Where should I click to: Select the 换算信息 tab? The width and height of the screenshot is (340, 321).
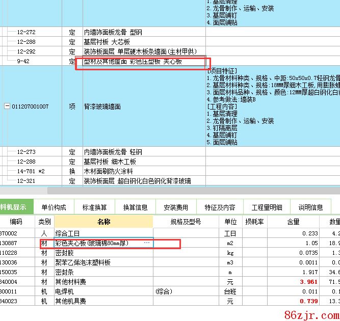point(136,207)
